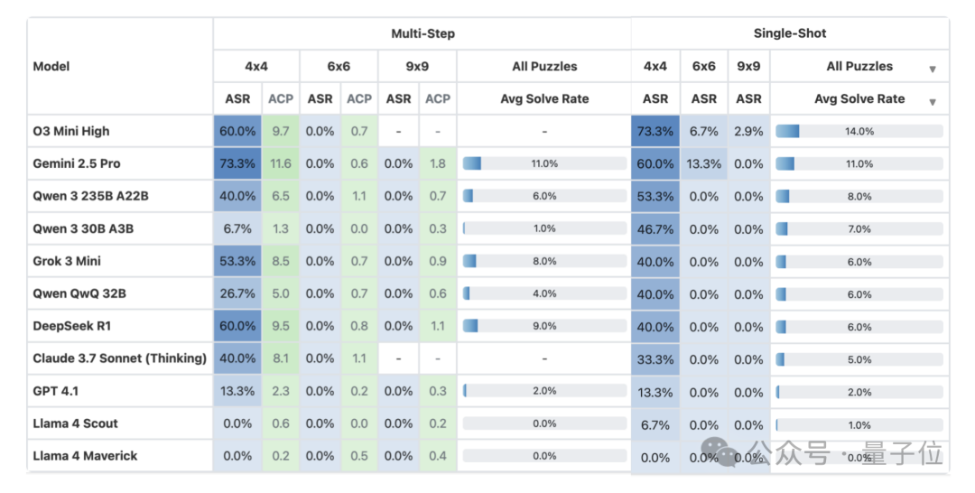Click the Multi-Step Avg Solve Rate header
The image size is (975, 493).
tap(543, 98)
